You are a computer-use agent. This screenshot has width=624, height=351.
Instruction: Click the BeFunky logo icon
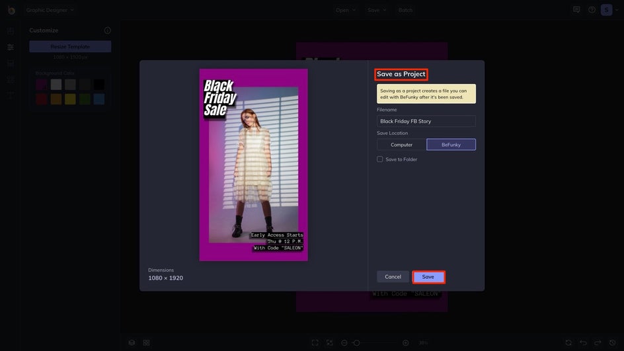(11, 10)
